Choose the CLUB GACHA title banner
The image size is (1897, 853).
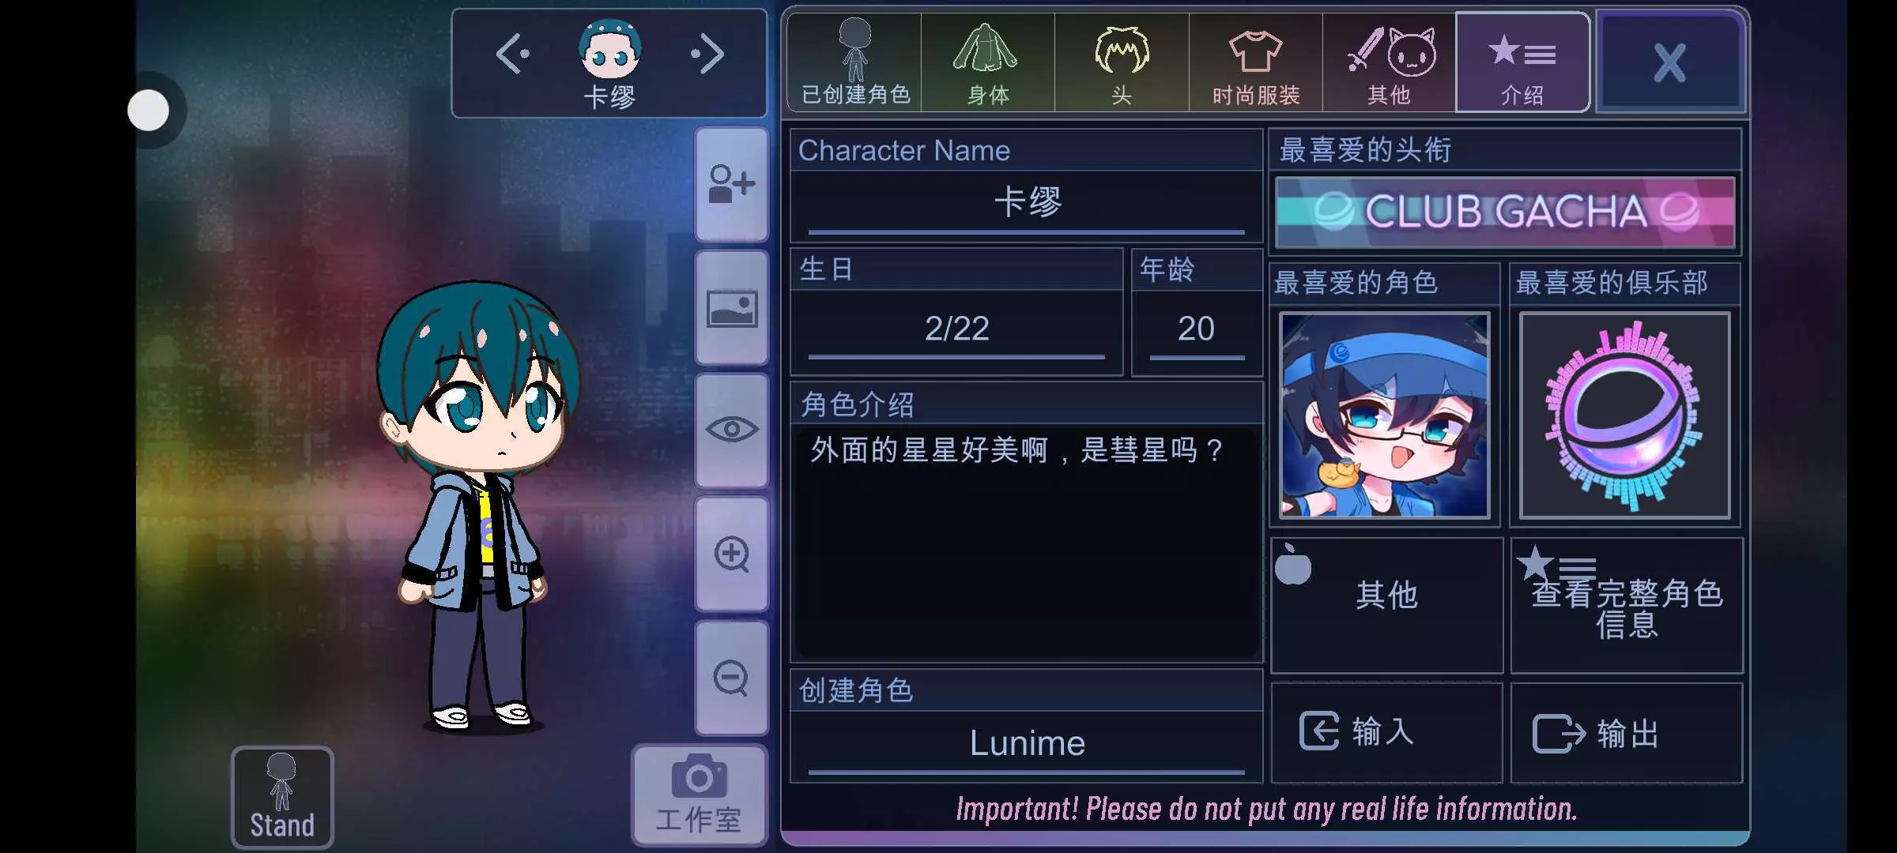click(x=1505, y=212)
